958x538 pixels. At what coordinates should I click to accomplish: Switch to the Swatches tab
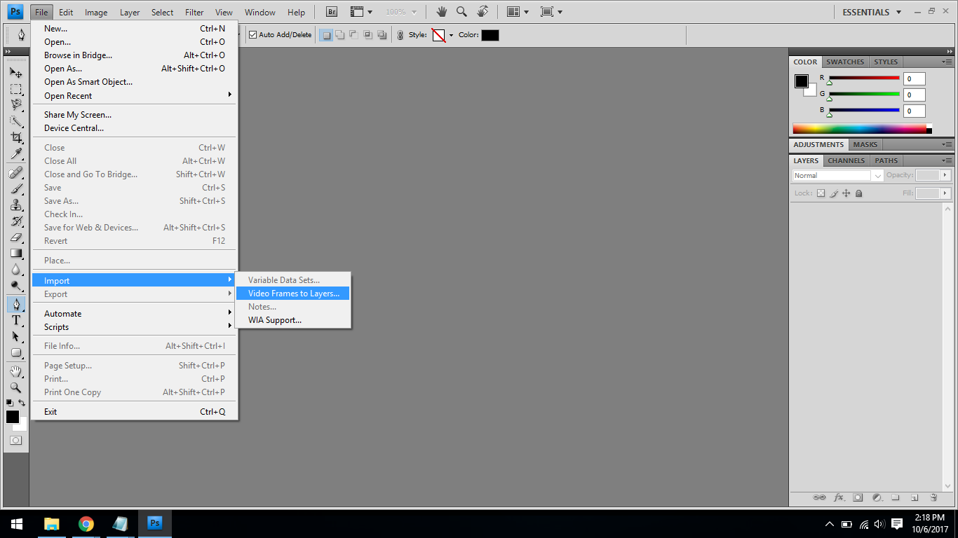(845, 62)
